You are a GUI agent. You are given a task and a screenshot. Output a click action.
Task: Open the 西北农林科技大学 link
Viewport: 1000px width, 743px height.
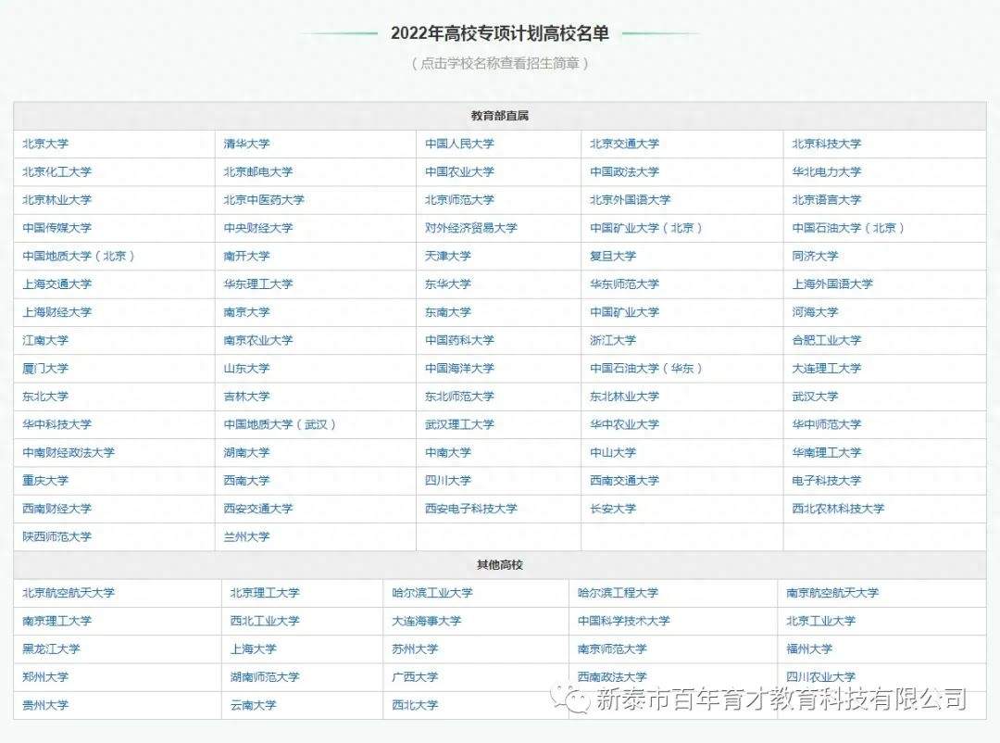tap(838, 509)
